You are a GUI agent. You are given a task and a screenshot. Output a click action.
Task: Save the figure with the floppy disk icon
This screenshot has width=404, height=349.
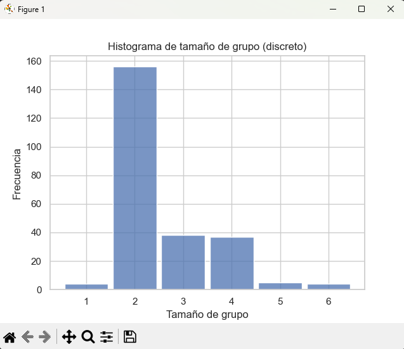coord(130,337)
